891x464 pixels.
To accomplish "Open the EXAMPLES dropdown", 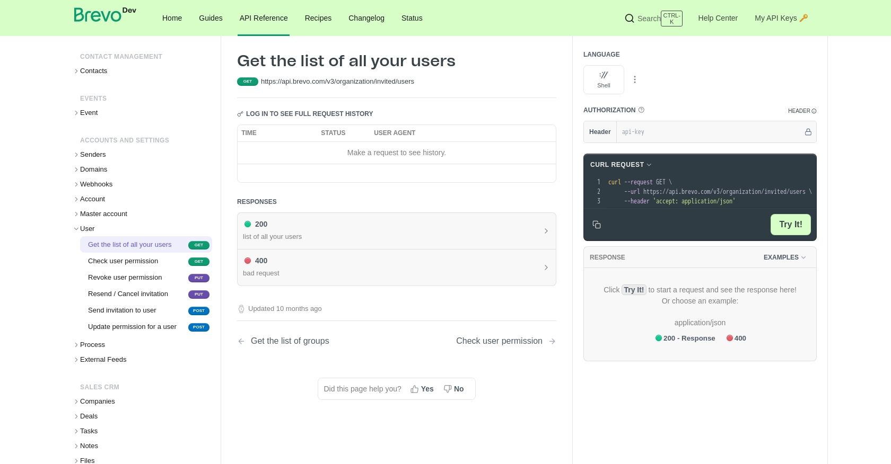I will click(x=784, y=257).
